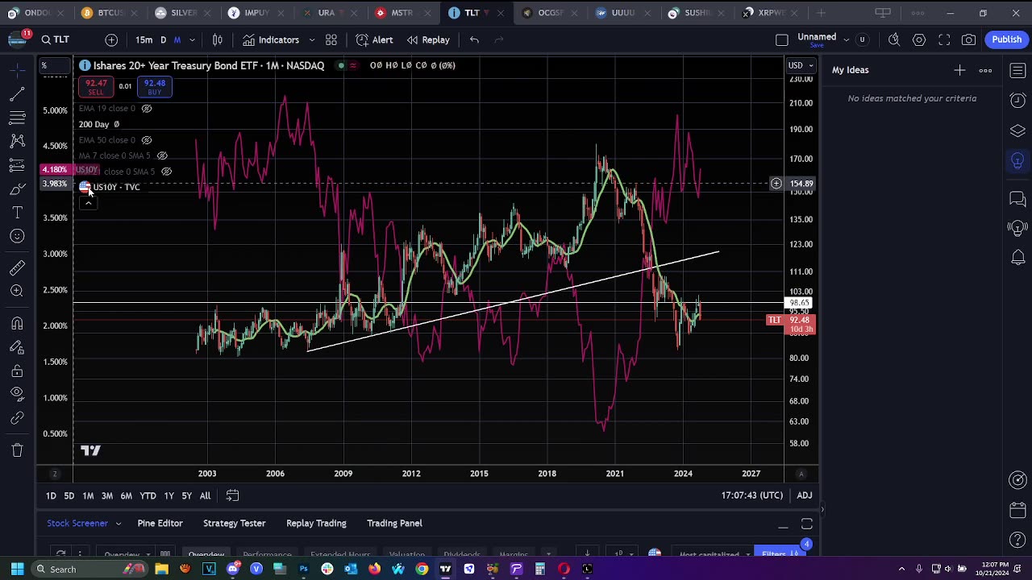Open the forecasting and measurement tools
This screenshot has height=580, width=1032.
click(x=17, y=165)
